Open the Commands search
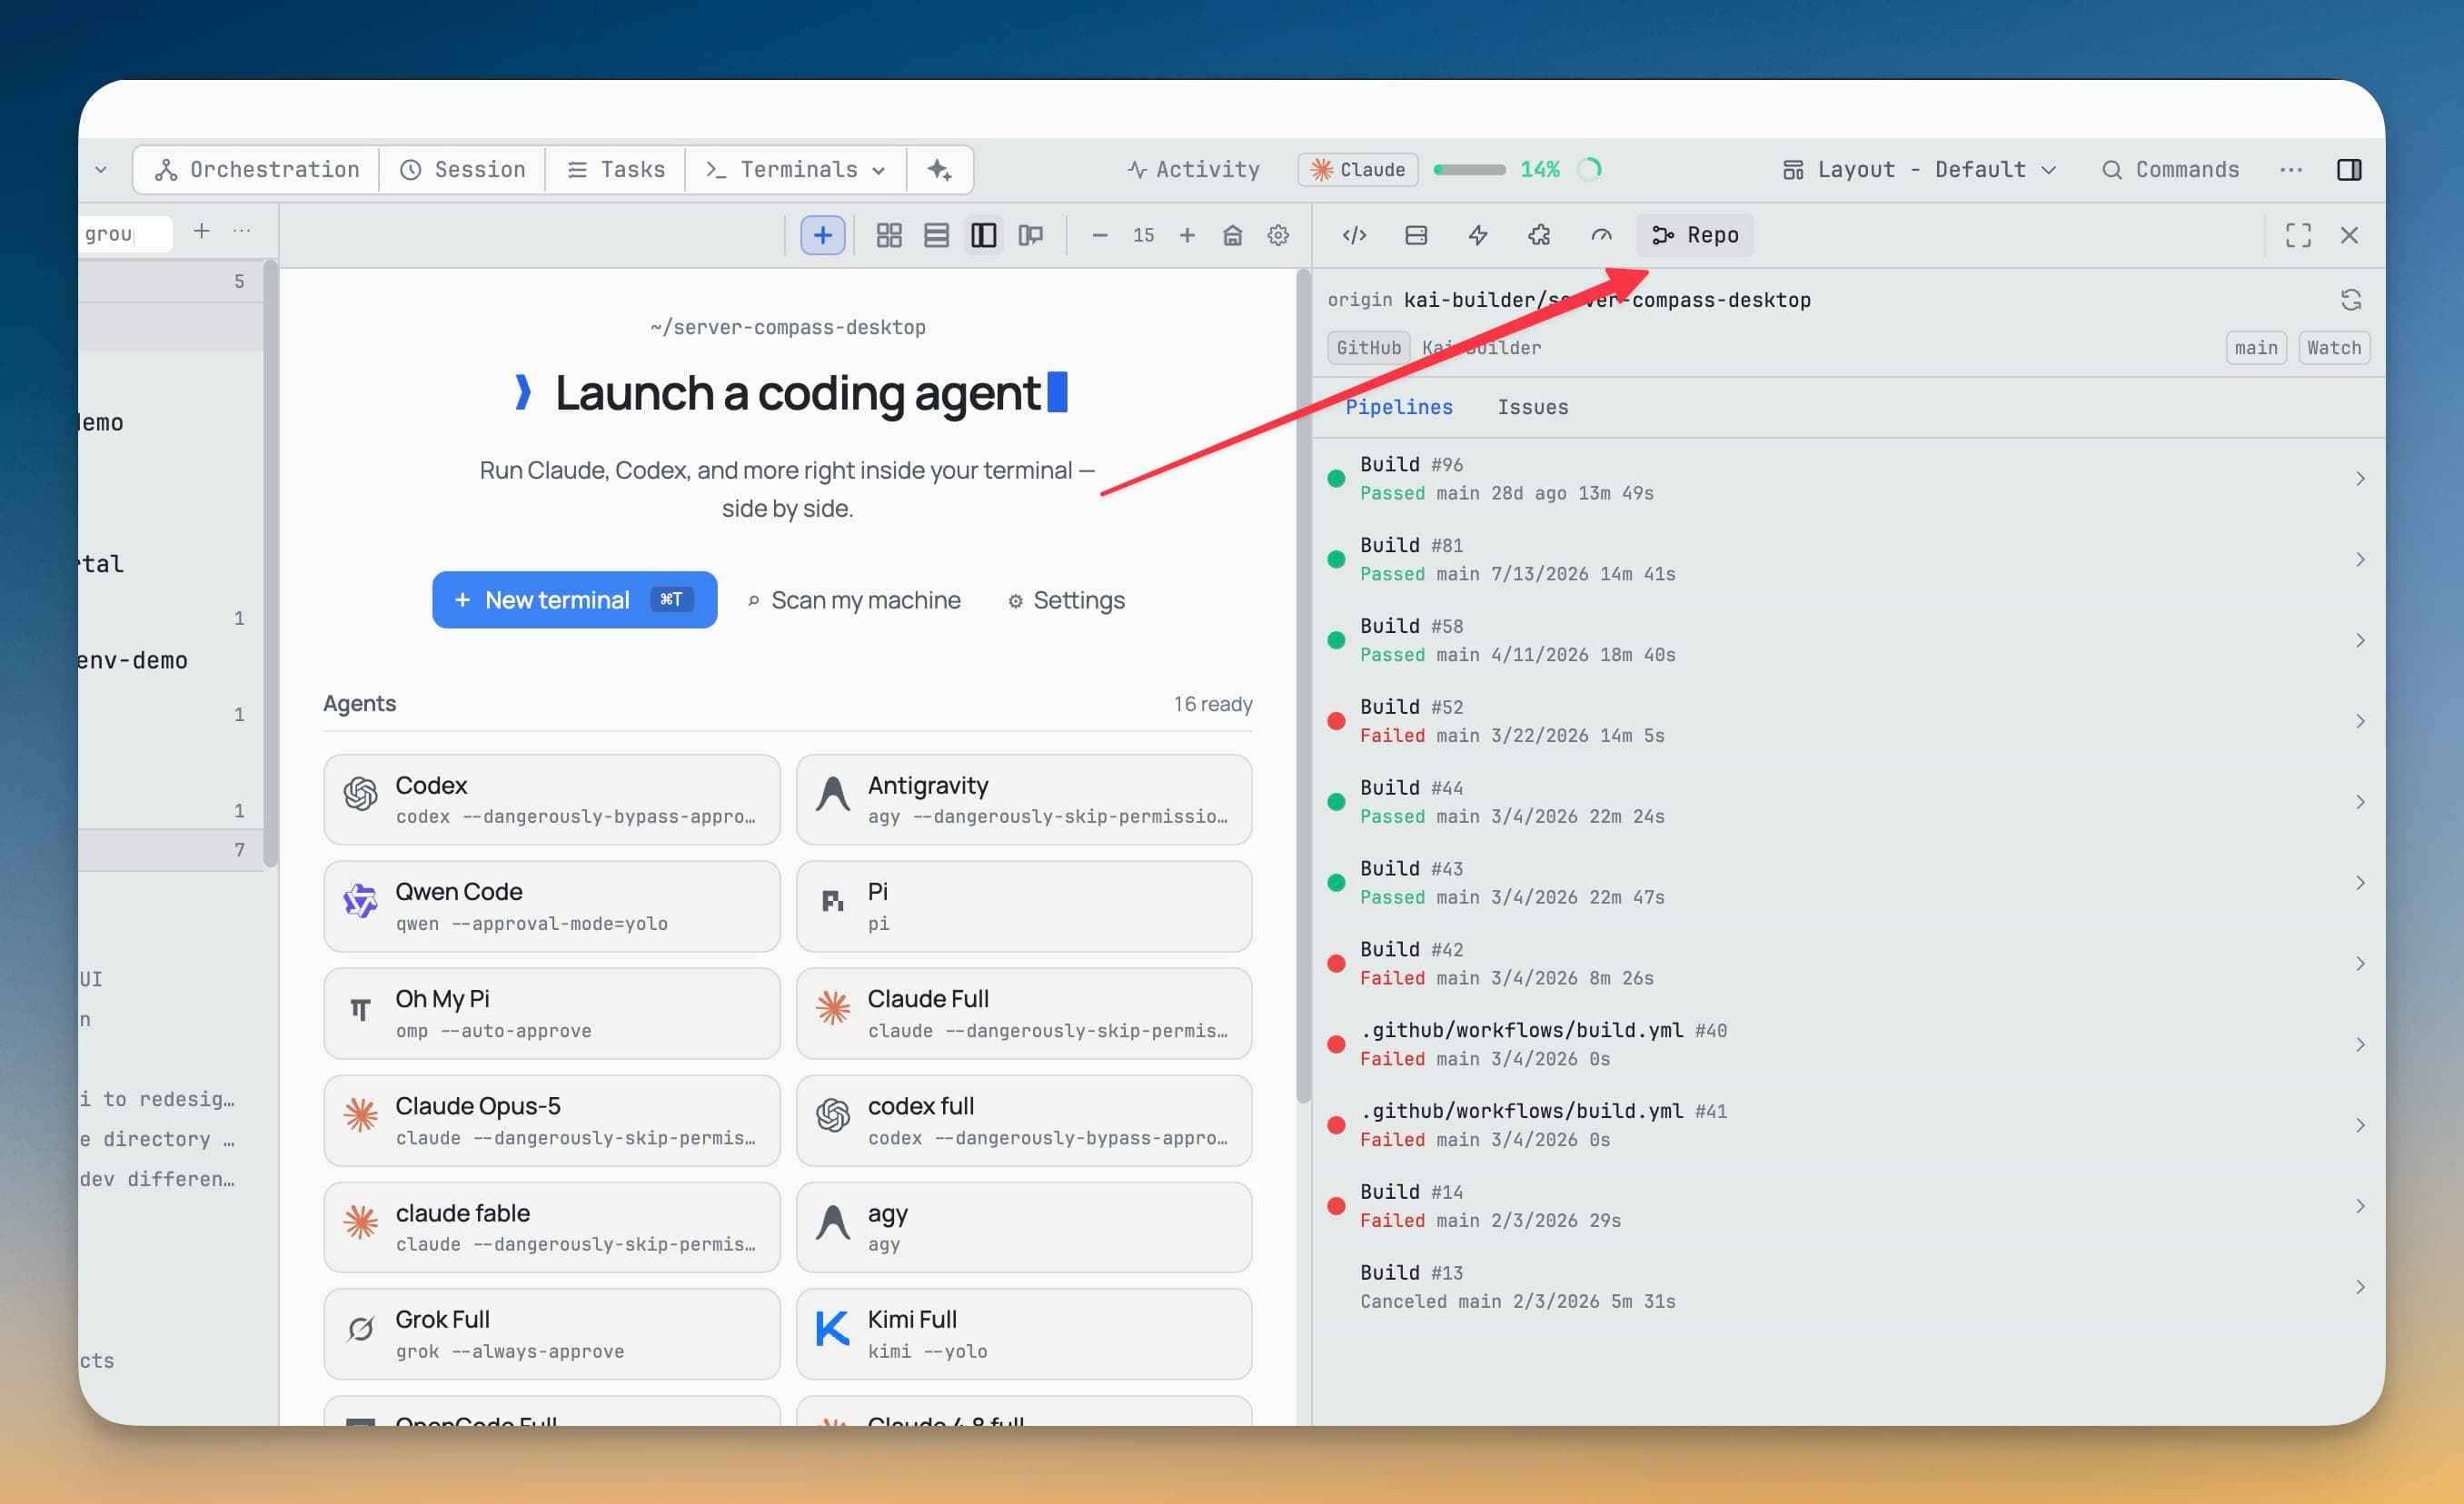The width and height of the screenshot is (2464, 1504). [x=2170, y=170]
